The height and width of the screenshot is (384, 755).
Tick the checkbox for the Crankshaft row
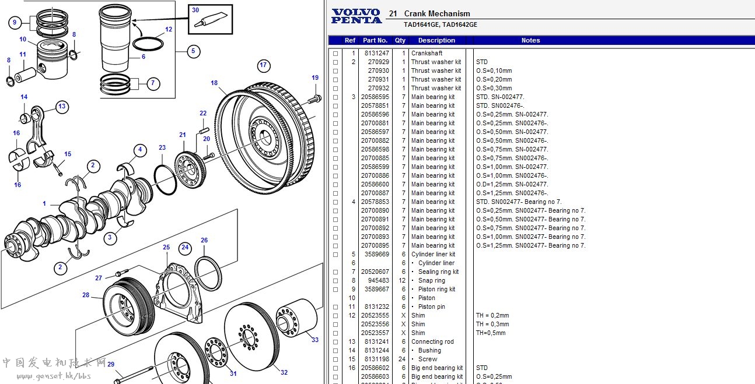coord(335,54)
